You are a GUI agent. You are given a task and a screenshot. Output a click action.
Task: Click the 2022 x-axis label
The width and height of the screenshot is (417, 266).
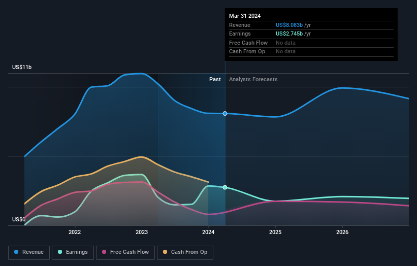coord(75,232)
